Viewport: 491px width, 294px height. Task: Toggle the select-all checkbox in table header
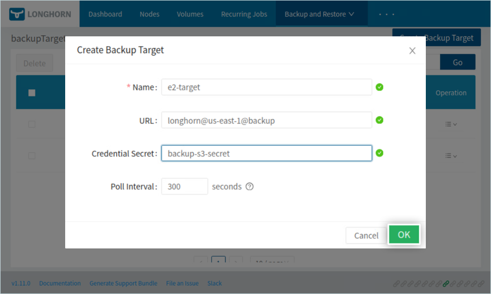tap(32, 93)
